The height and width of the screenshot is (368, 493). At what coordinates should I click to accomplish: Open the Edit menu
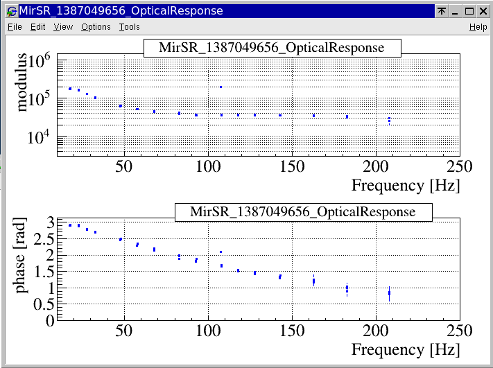(37, 27)
